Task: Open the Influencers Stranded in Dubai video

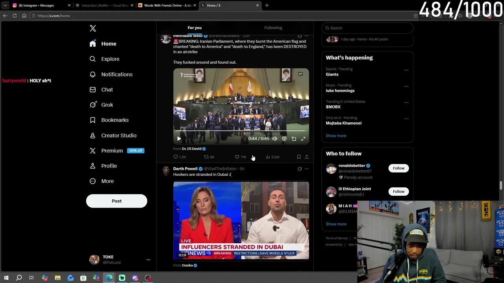Action: (x=241, y=220)
